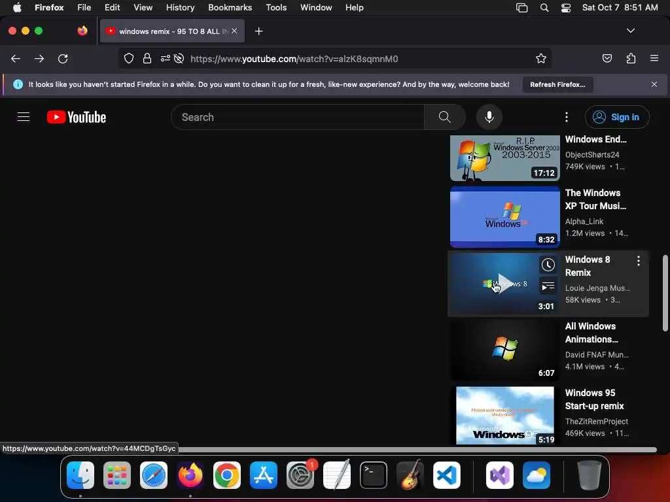The width and height of the screenshot is (670, 502).
Task: Open site permissions icon in address bar
Action: (x=166, y=58)
